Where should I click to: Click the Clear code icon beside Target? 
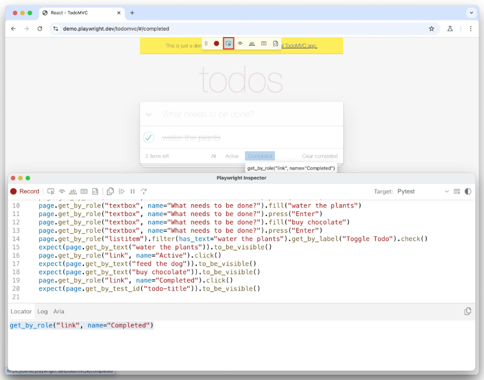click(x=457, y=191)
